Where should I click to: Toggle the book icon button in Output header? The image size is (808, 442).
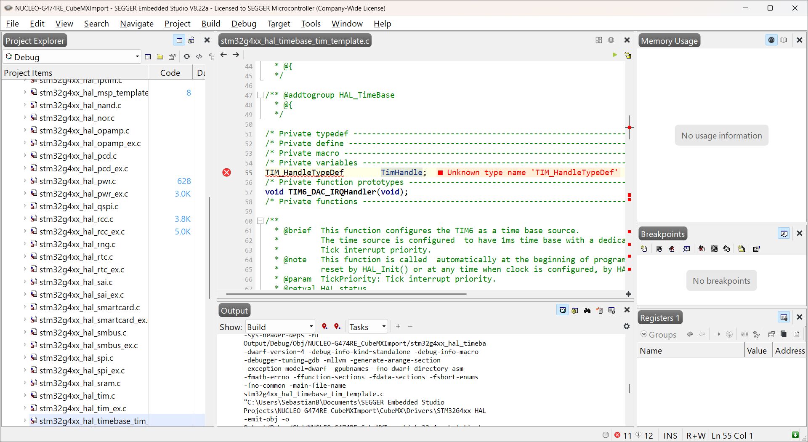pos(563,311)
